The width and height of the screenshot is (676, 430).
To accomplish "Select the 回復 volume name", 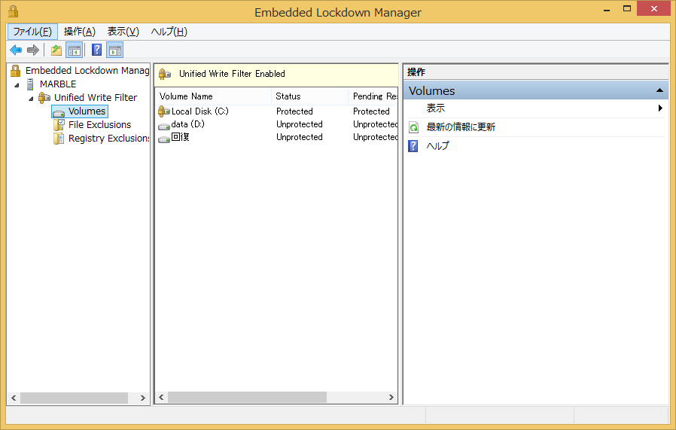I will tap(180, 137).
